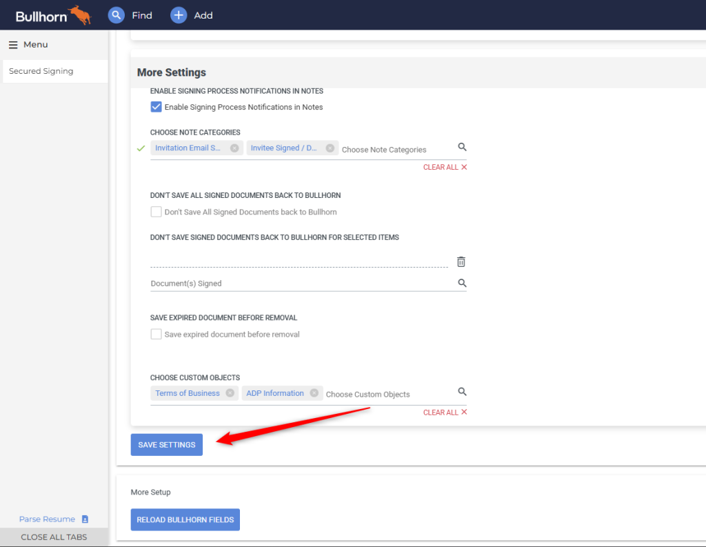Click the magnifier next to Choose Note Categories
This screenshot has width=706, height=547.
(x=462, y=147)
